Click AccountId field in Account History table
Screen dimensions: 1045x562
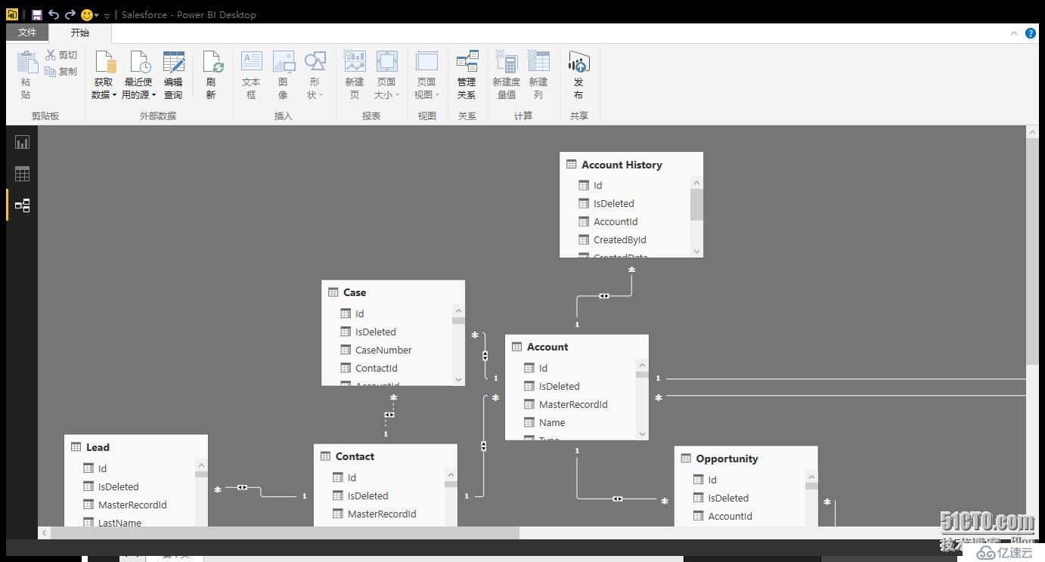click(616, 221)
